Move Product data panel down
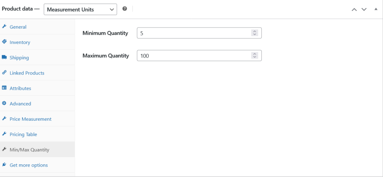 pos(364,9)
